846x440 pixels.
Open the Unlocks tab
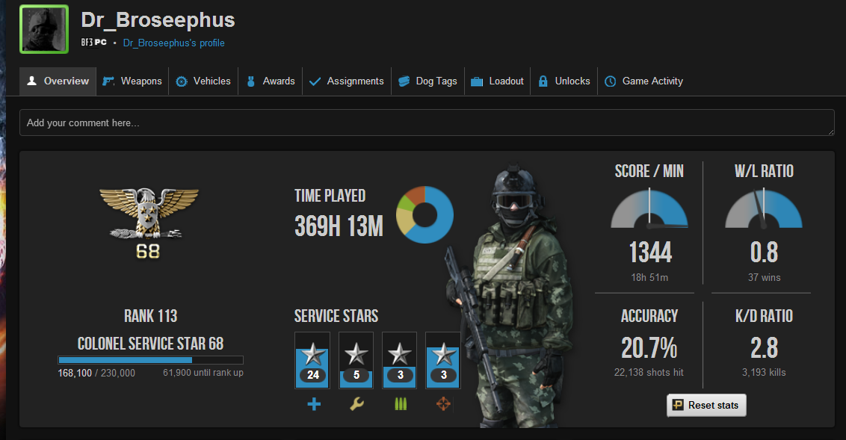pyautogui.click(x=564, y=81)
